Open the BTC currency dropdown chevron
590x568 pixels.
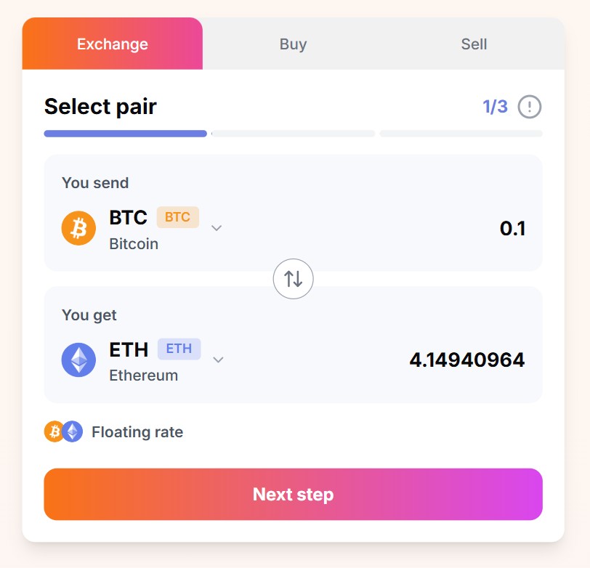coord(217,228)
